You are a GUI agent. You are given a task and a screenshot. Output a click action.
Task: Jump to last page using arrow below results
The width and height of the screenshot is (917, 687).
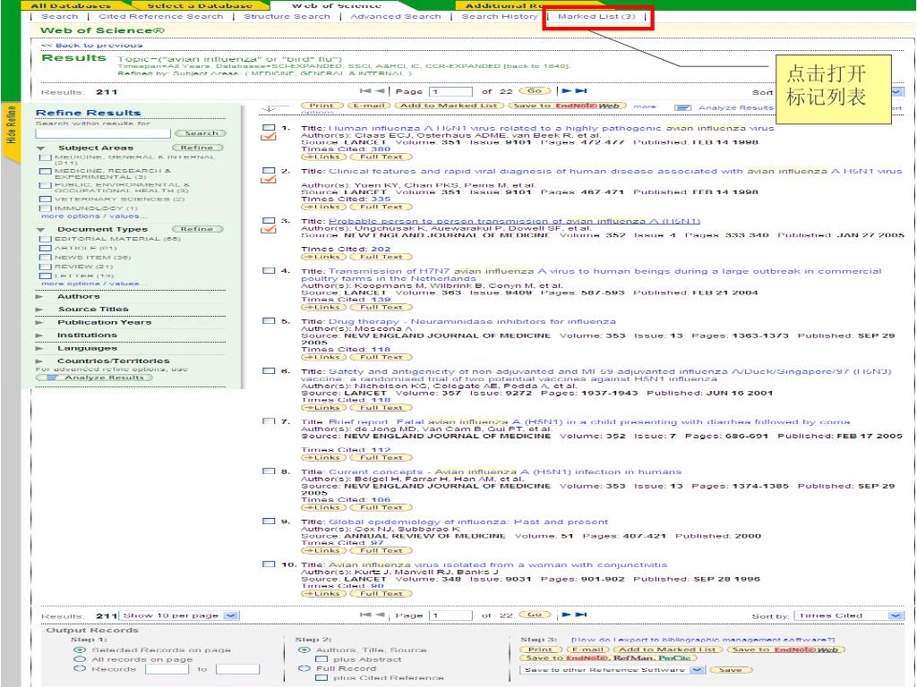click(580, 615)
